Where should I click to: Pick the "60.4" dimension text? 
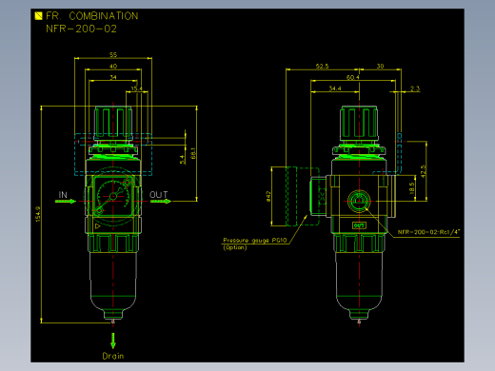coord(353,77)
